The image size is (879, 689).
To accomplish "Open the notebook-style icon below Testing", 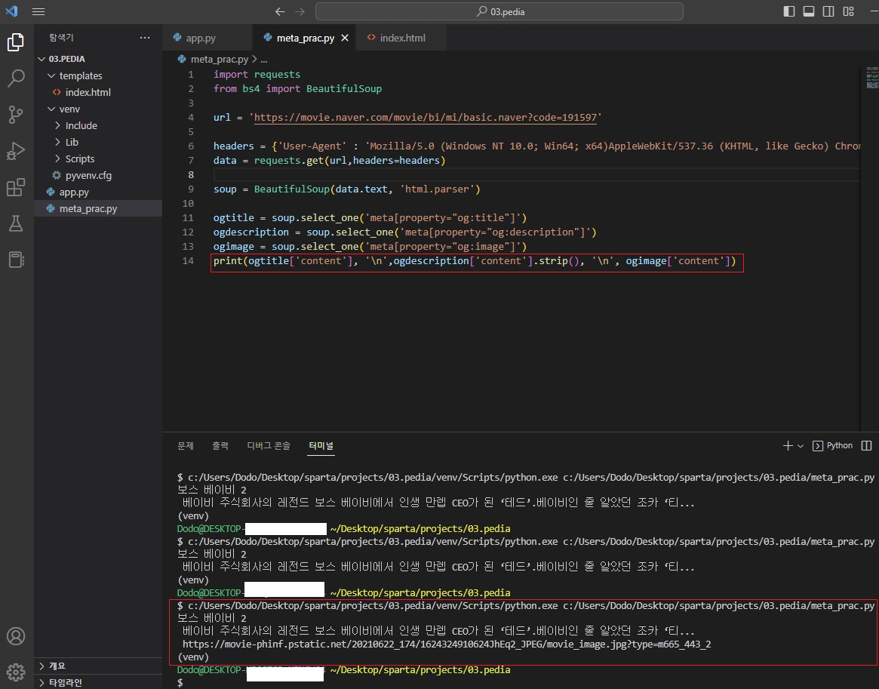I will [16, 260].
